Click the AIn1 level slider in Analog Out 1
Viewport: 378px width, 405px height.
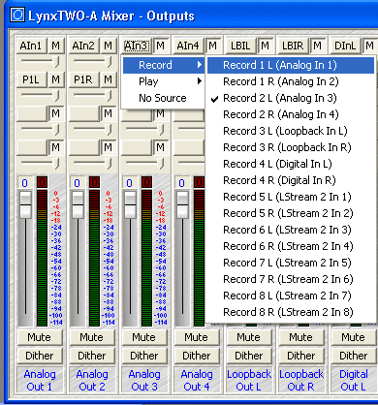[x=40, y=61]
